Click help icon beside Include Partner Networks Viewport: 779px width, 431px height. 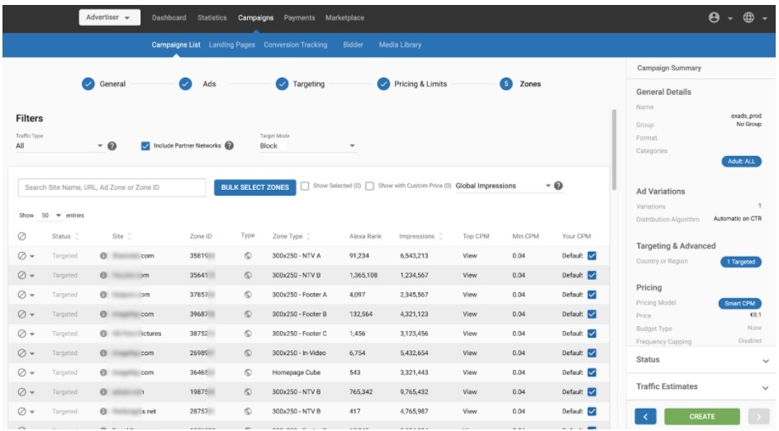pyautogui.click(x=229, y=145)
